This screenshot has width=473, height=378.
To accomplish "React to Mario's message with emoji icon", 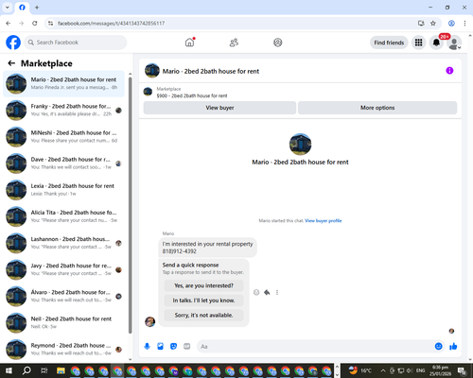I will 256,292.
